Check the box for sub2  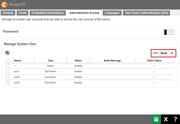7,77
